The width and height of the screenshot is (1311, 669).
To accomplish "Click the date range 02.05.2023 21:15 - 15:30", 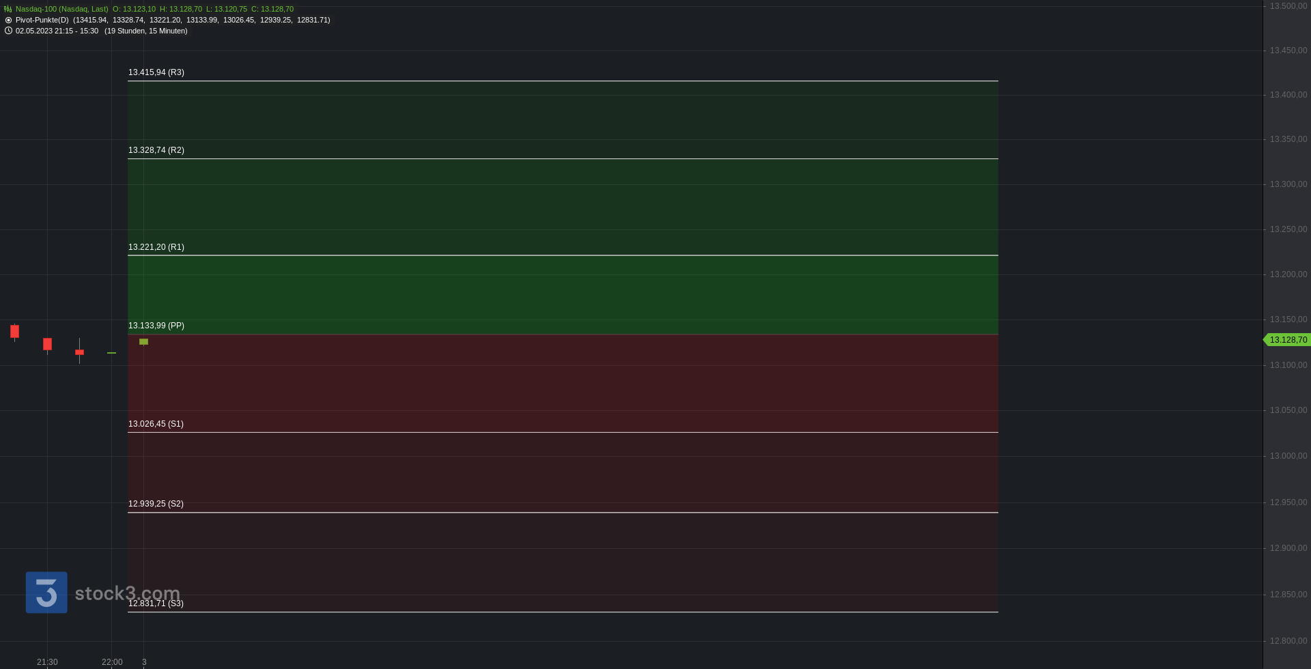I will click(57, 31).
